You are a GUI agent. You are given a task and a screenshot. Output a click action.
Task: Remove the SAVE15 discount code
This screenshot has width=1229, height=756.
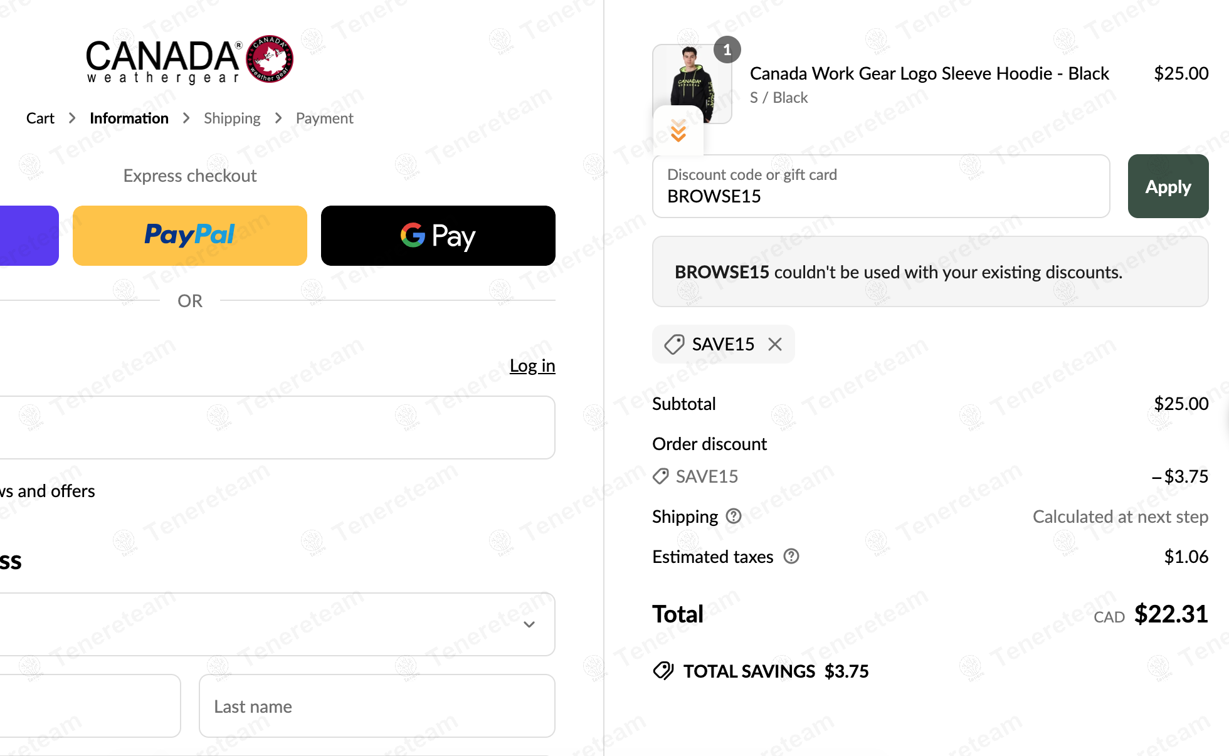(775, 344)
